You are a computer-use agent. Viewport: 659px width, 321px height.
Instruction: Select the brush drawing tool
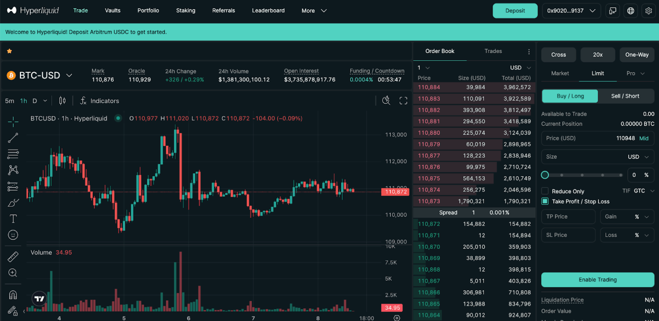click(13, 203)
